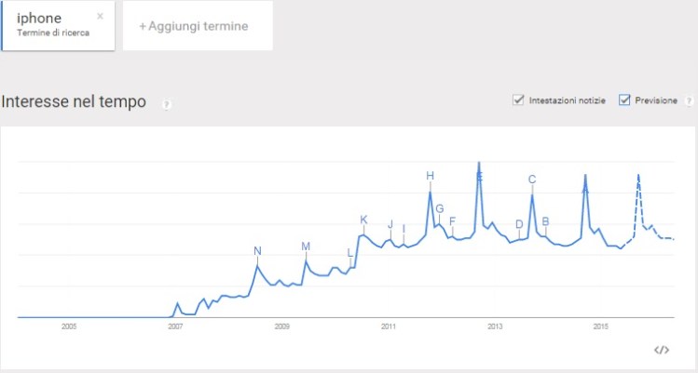Remove the iphone search term
Image resolution: width=698 pixels, height=373 pixels.
point(100,16)
